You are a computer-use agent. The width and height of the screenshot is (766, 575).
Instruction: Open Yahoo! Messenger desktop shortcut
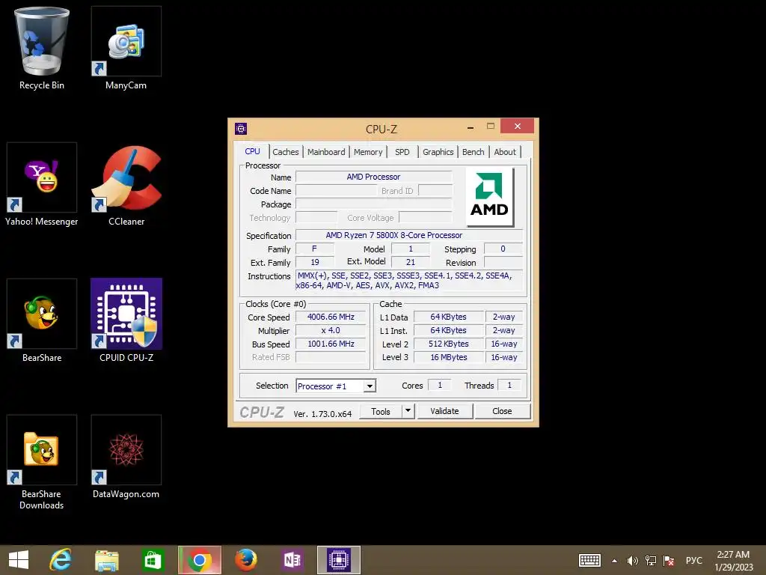pos(42,184)
